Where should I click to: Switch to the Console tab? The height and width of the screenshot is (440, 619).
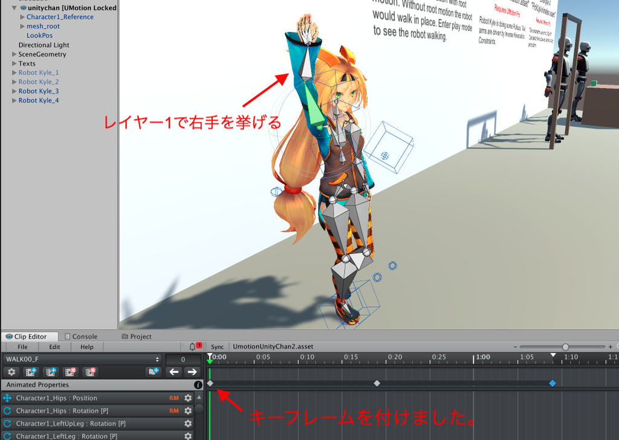click(81, 337)
